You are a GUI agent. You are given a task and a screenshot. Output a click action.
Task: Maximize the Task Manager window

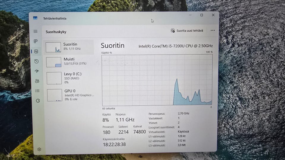pyautogui.click(x=202, y=15)
